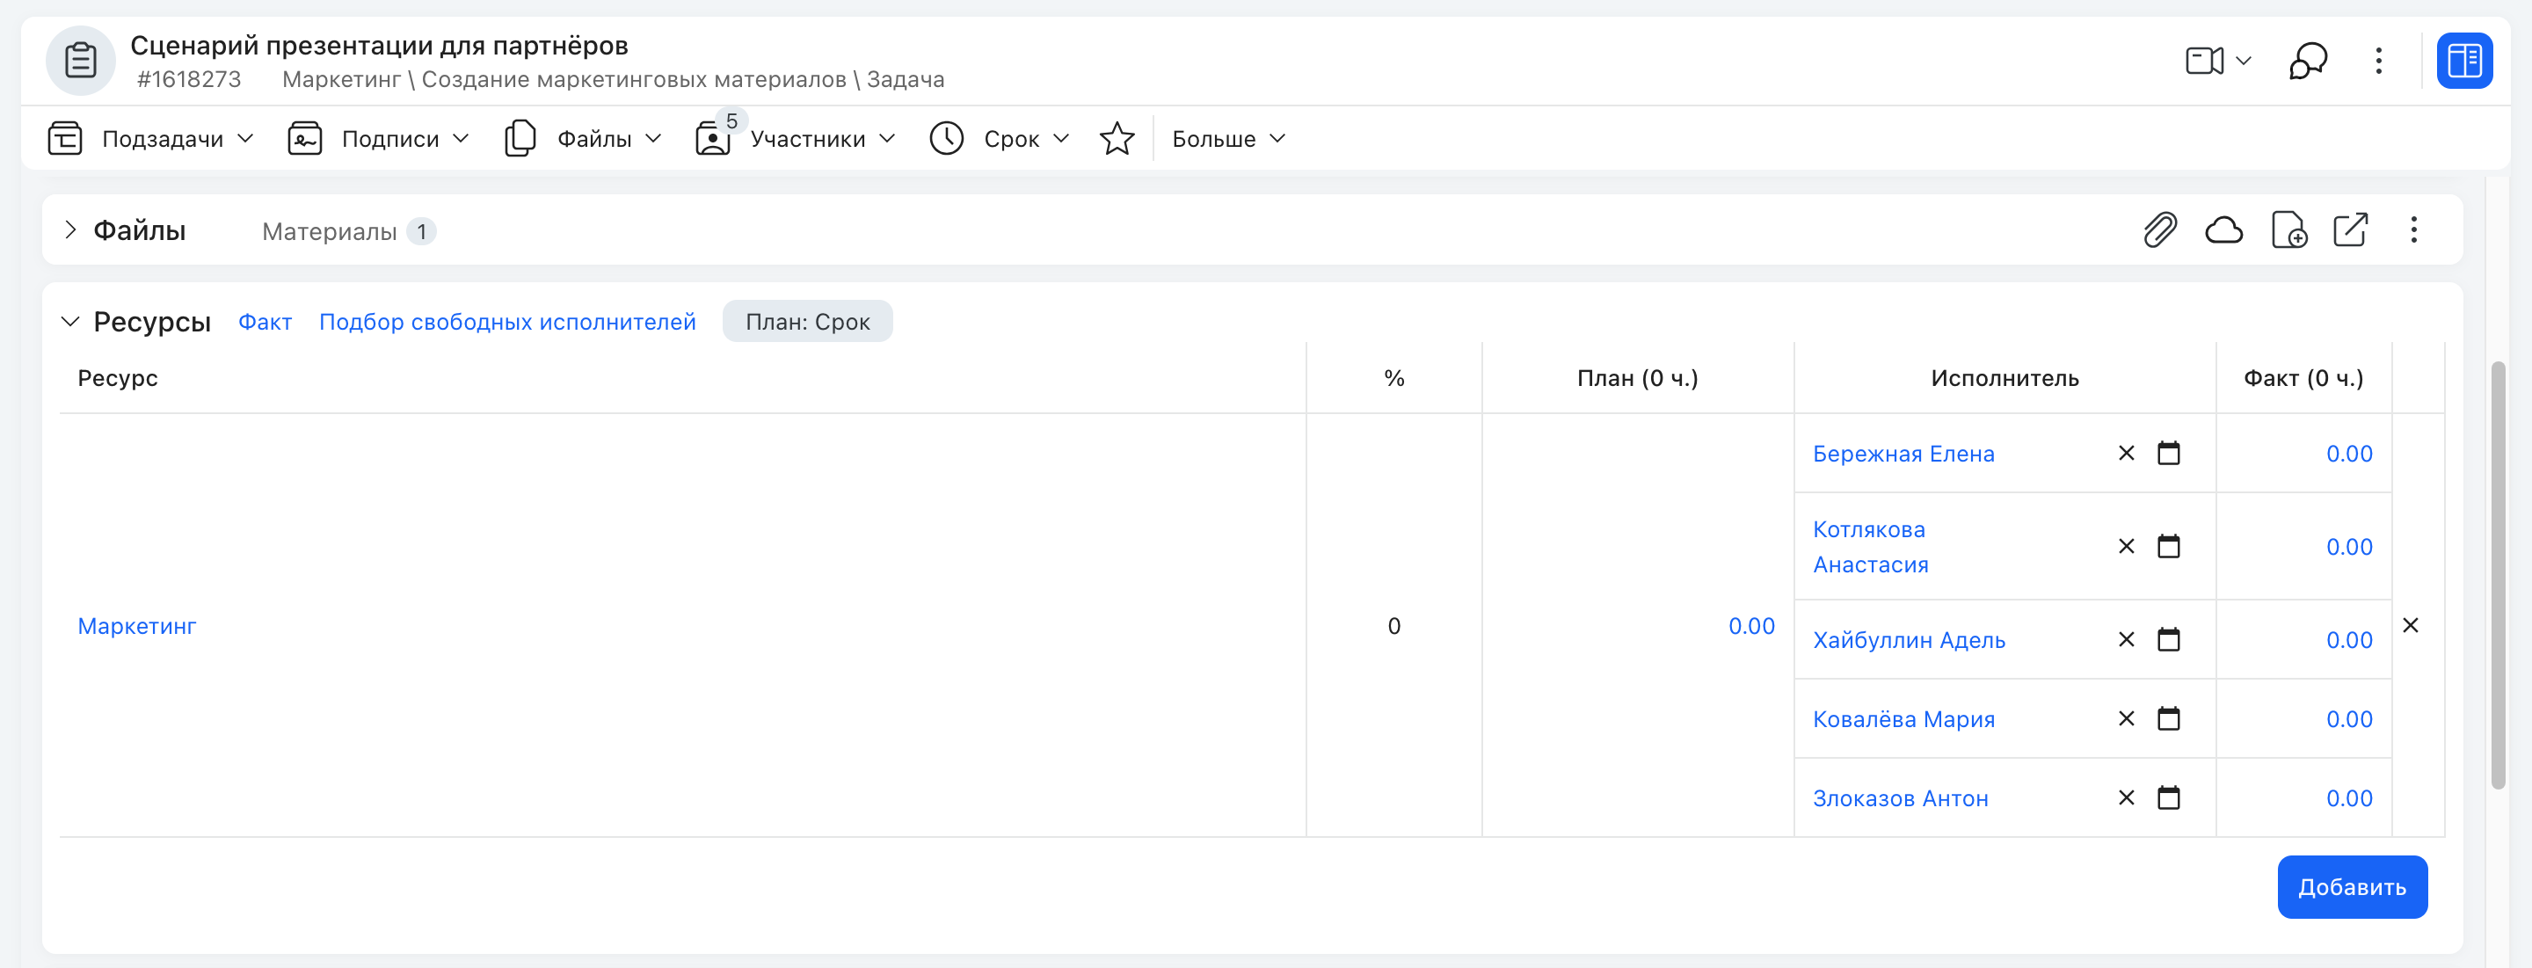Image resolution: width=2532 pixels, height=968 pixels.
Task: Open Хайбуллин Адель profile link
Action: click(x=1909, y=640)
